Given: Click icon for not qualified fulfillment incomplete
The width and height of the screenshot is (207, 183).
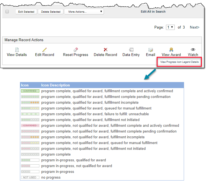Looking at the screenshot, I should (x=30, y=137).
